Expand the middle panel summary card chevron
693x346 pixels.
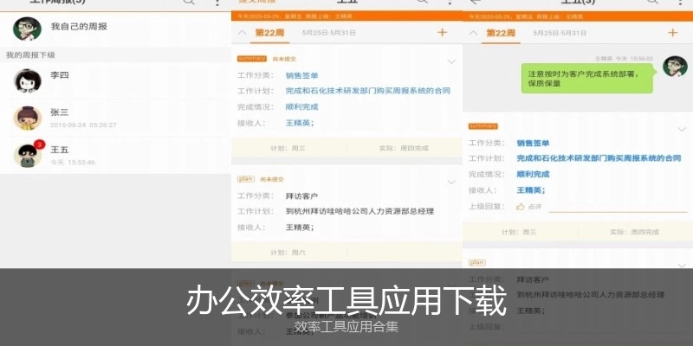coord(451,61)
